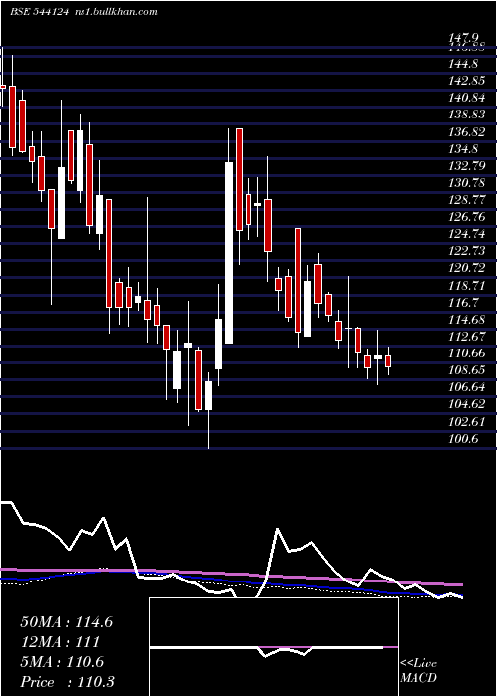Click the 106.64 price level
The image size is (497, 697).
point(467,387)
